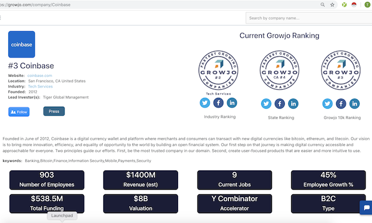The image size is (372, 223).
Task: Open the chat widget bubble
Action: [366, 208]
